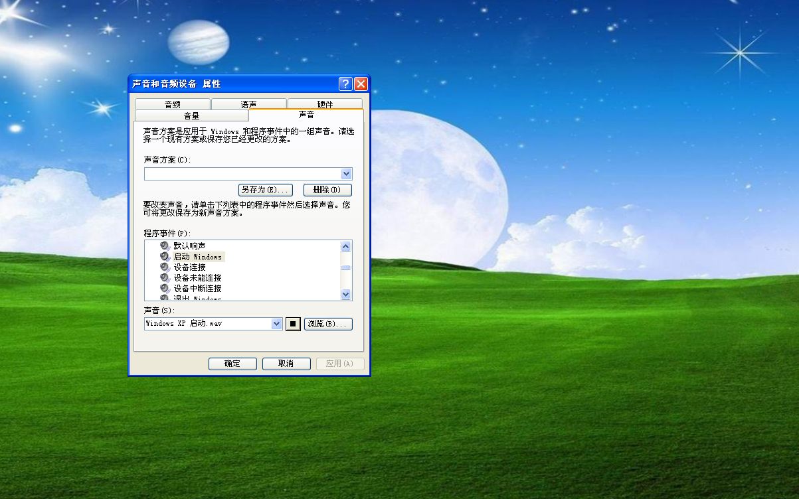The width and height of the screenshot is (799, 499).
Task: Switch to the 语声 tab
Action: point(248,104)
